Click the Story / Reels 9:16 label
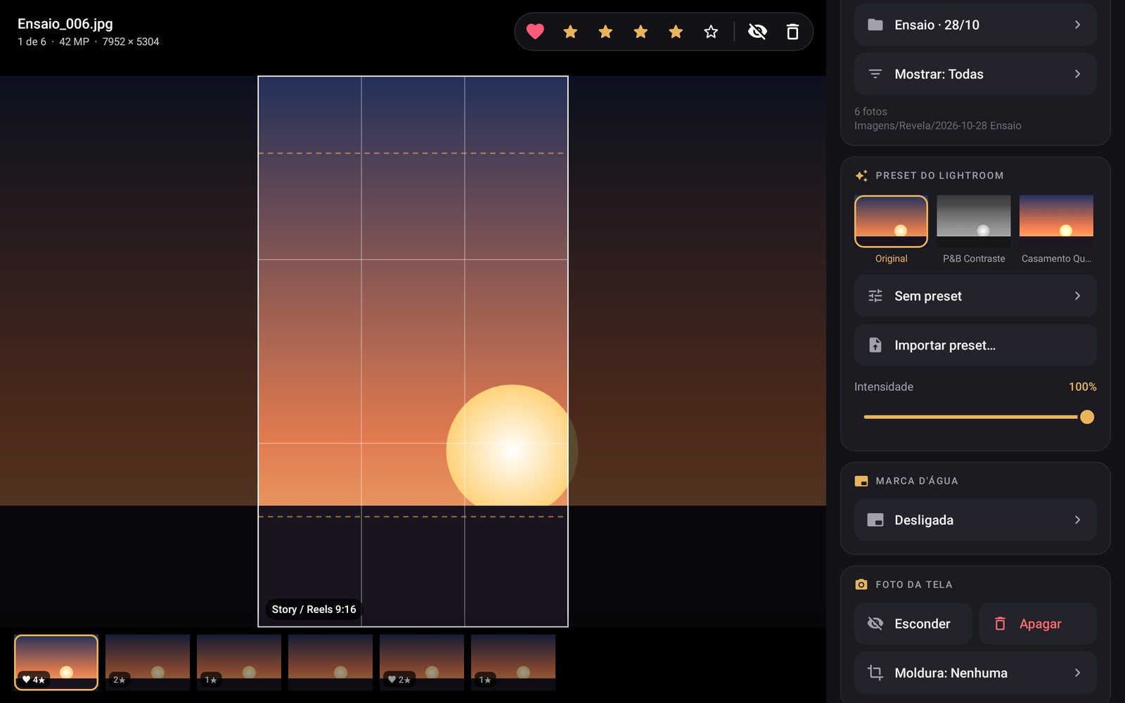 coord(314,610)
